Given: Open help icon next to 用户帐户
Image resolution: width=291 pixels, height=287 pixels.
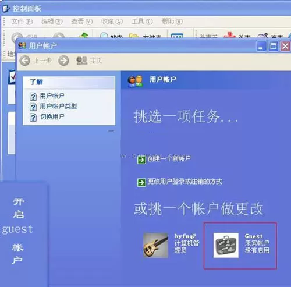Looking at the screenshot, I should click(x=33, y=97).
